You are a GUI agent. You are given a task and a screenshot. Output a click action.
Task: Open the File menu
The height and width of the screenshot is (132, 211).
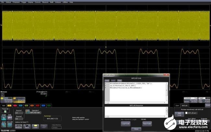(x=2, y=2)
